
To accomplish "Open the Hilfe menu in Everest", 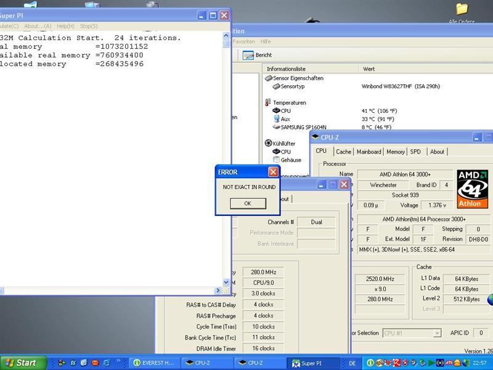I will (266, 41).
